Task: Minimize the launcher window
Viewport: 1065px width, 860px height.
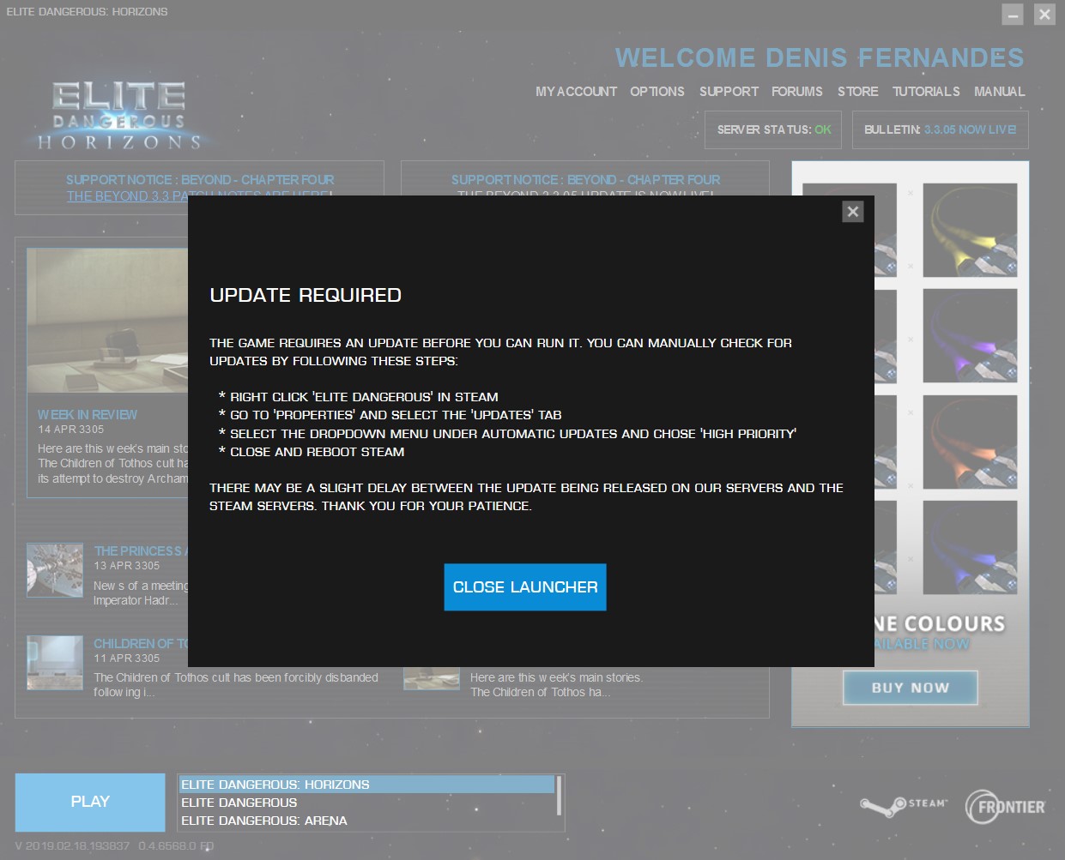Action: (1013, 15)
